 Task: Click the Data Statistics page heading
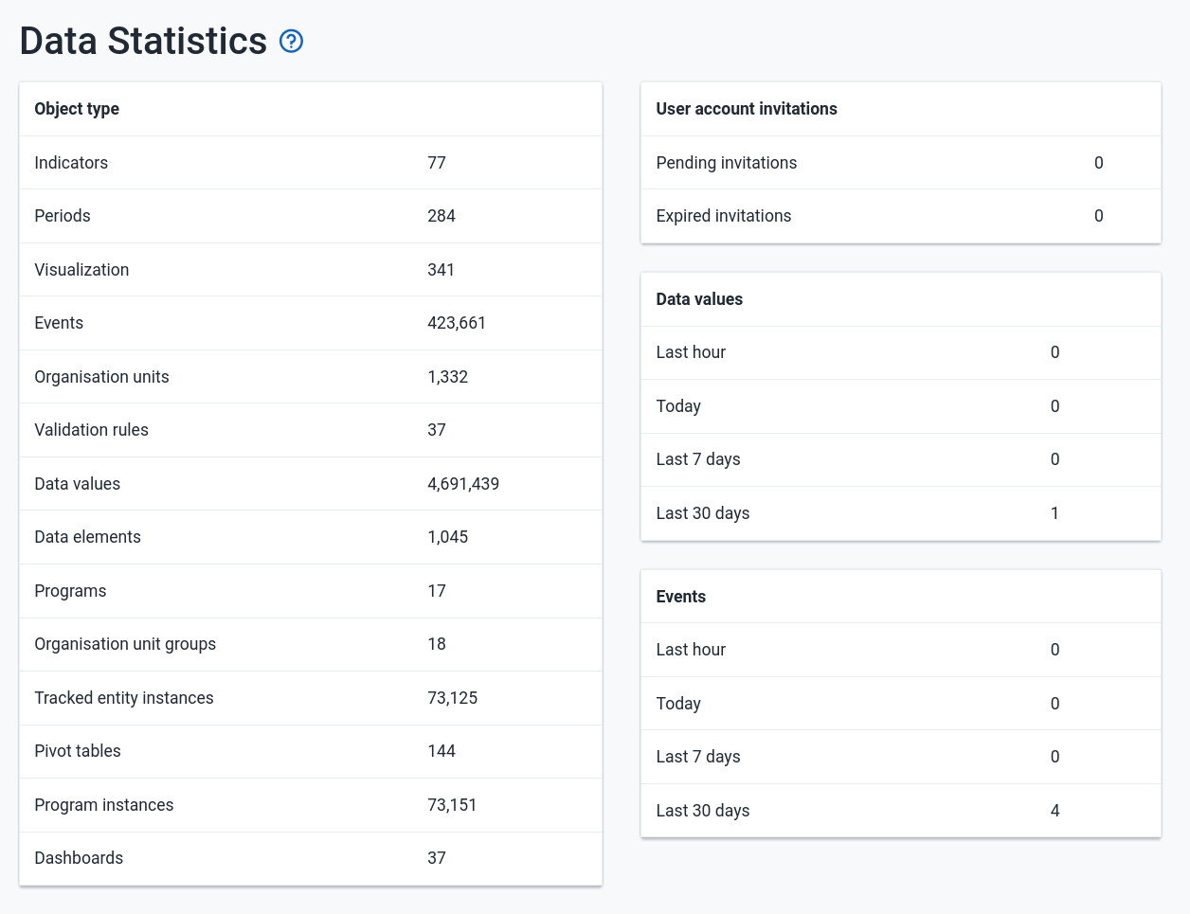pos(143,42)
